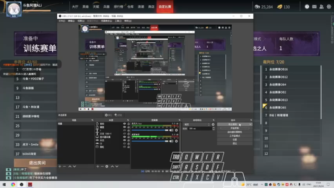Screen dimensions: 334x188
Task: Open OBS 设置 from the controls panel
Action: [x=235, y=140]
